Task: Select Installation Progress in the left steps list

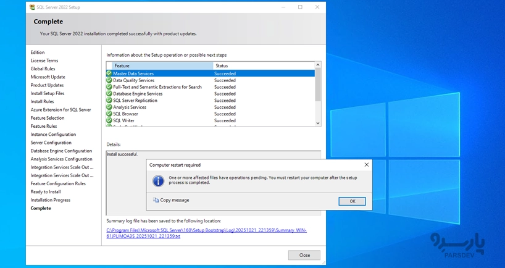Action: (51, 200)
